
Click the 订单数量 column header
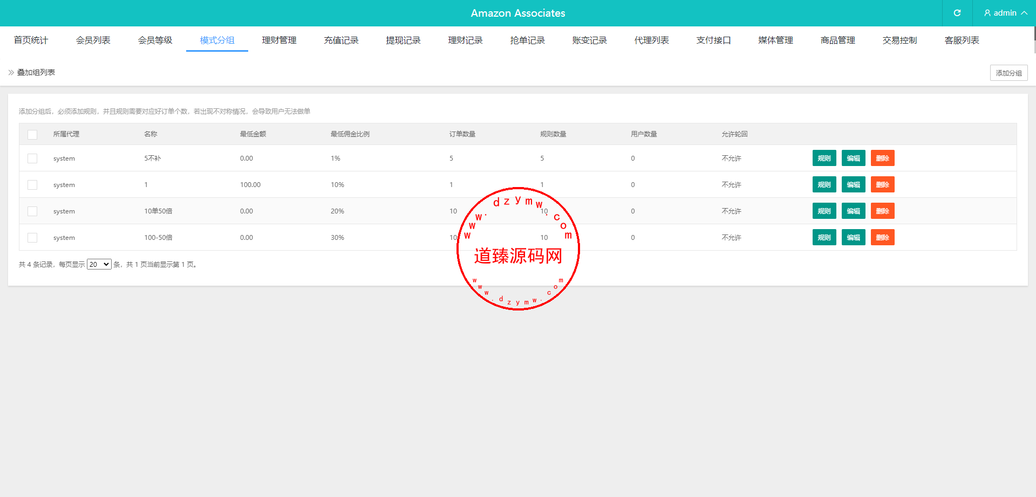coord(462,134)
